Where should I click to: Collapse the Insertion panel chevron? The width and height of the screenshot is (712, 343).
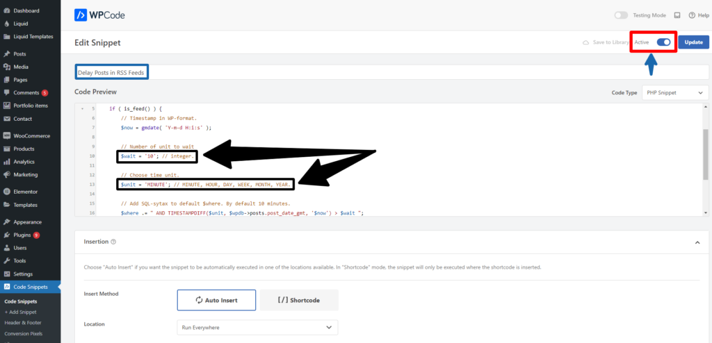[x=697, y=243]
